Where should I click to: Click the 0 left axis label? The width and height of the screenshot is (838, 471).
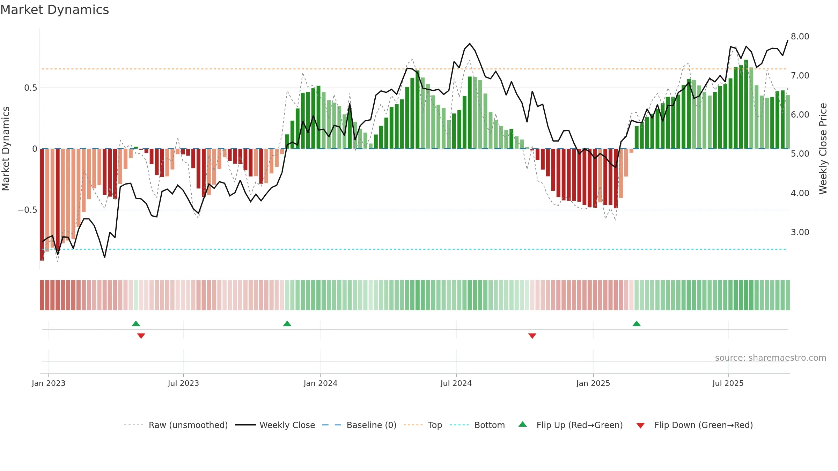click(35, 149)
